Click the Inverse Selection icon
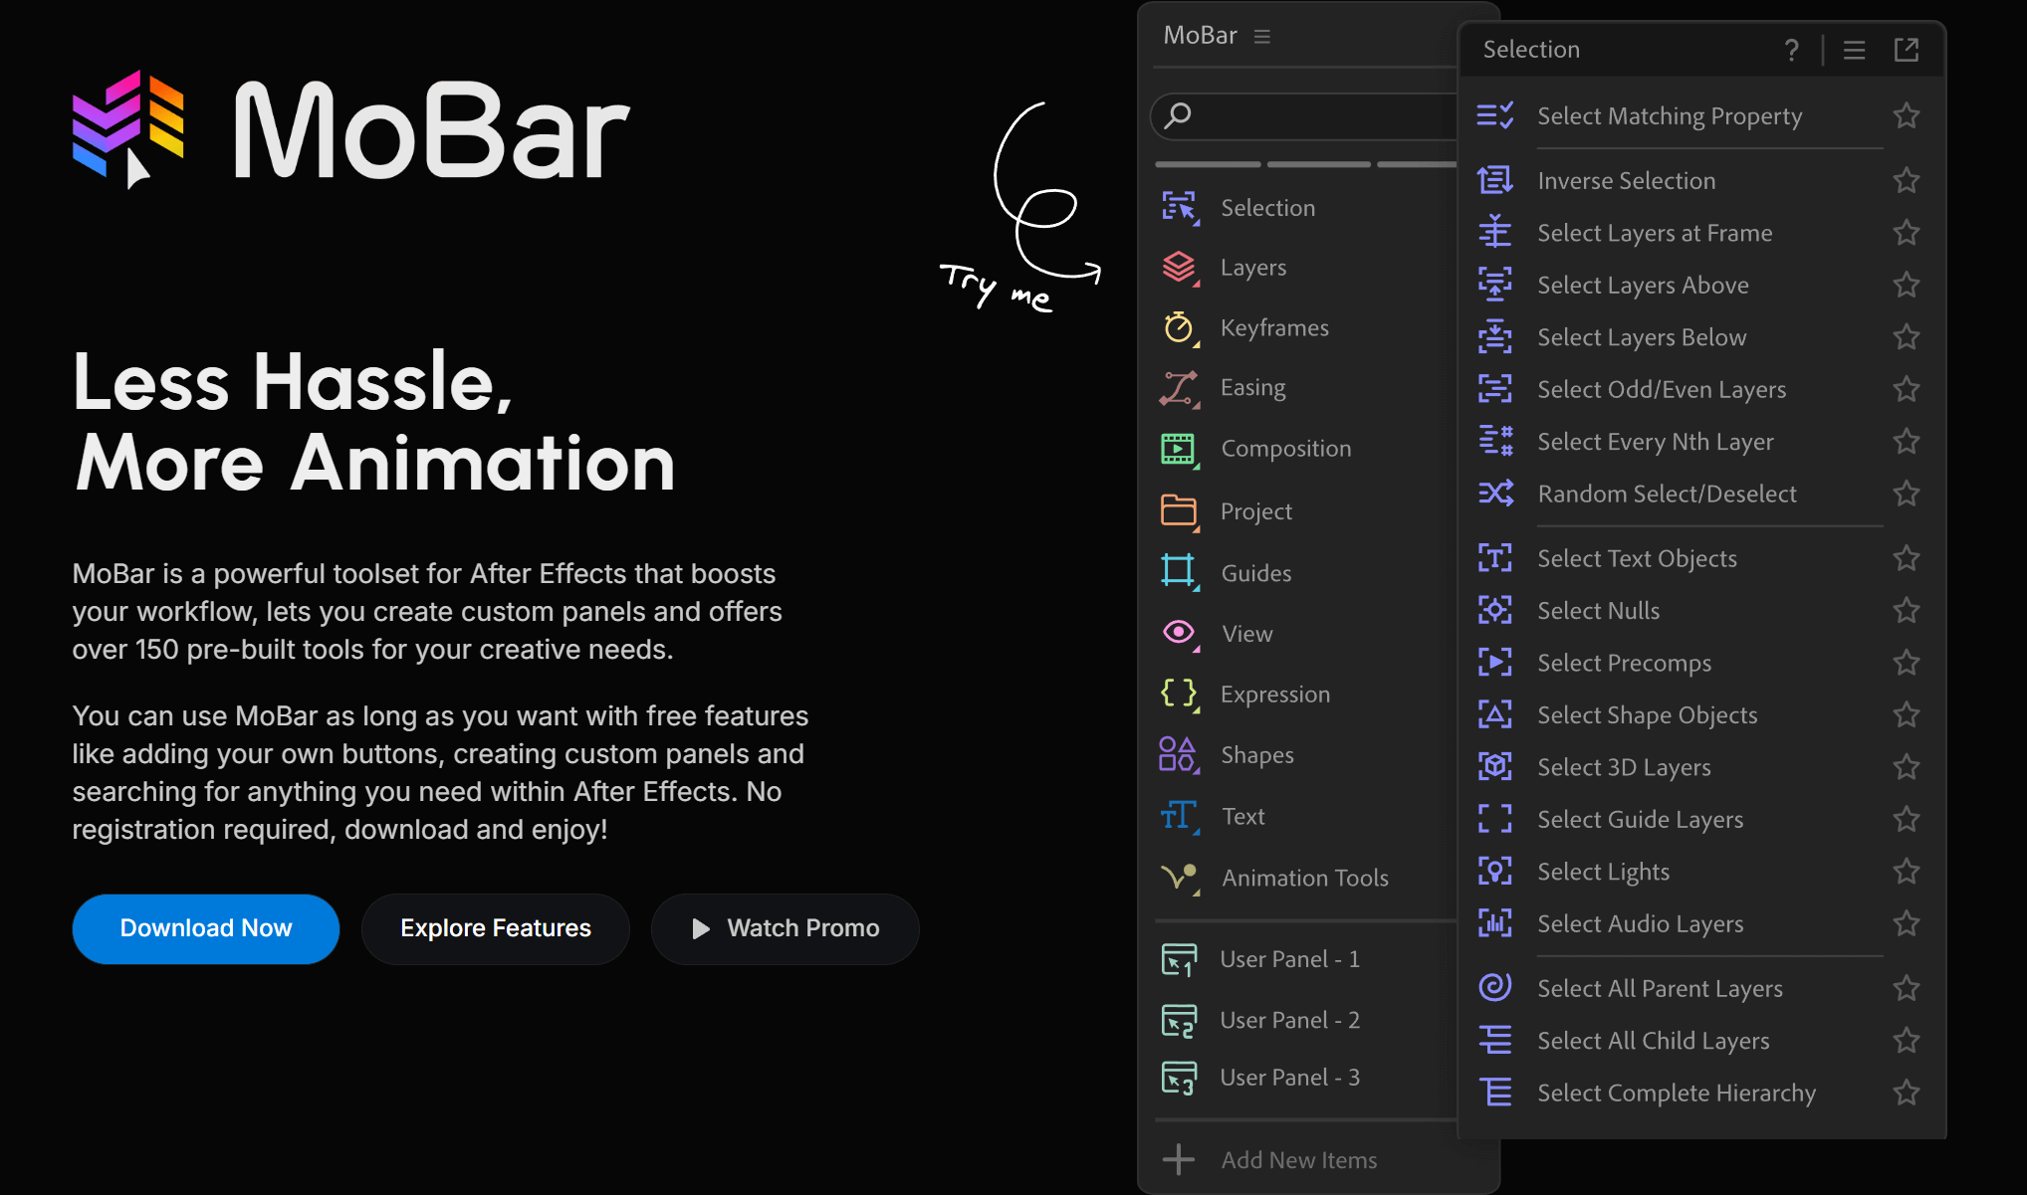The width and height of the screenshot is (2027, 1195). (x=1494, y=180)
